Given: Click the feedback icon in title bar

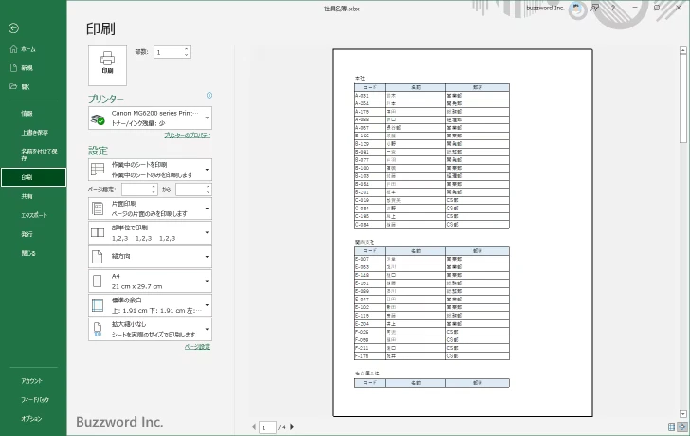Looking at the screenshot, I should 595,8.
